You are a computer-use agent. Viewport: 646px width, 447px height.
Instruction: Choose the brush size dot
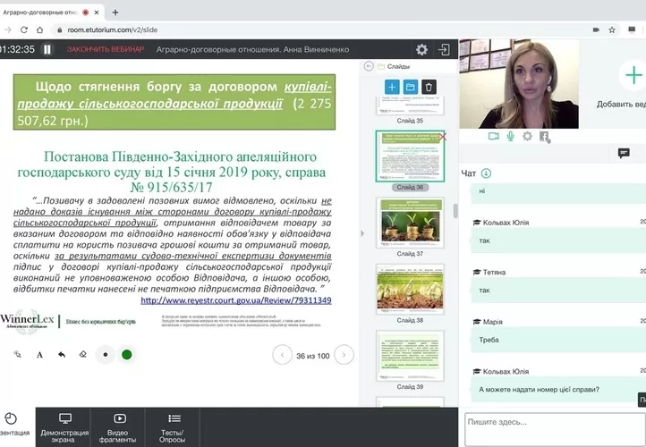pos(106,354)
